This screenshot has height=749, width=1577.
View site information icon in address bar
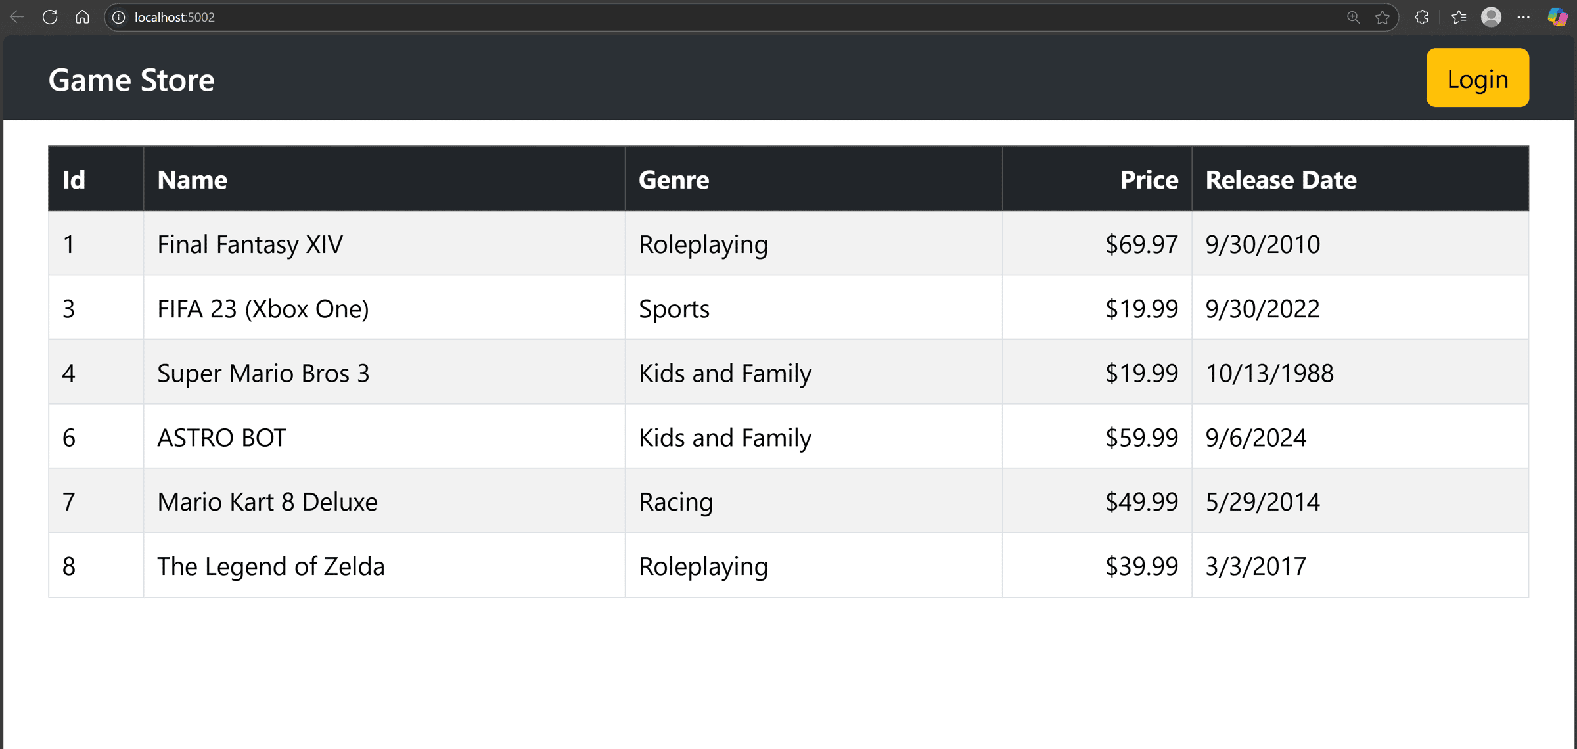[x=119, y=18]
